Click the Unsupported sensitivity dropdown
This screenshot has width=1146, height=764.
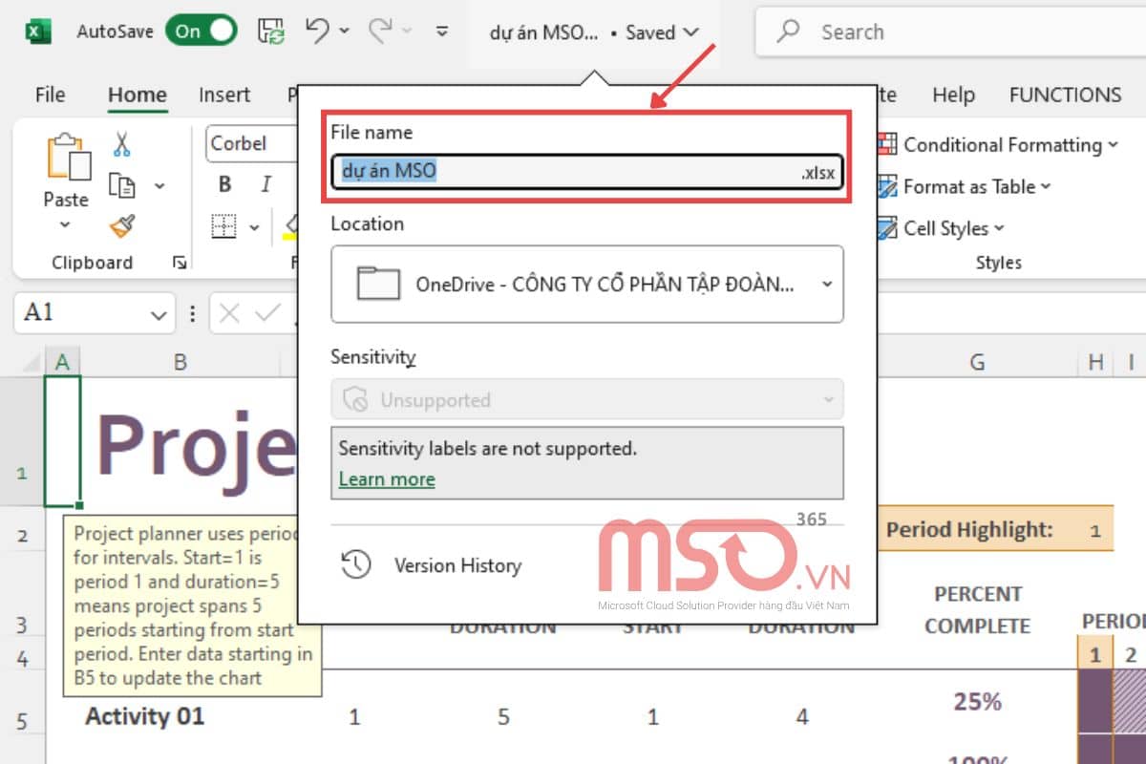[587, 400]
